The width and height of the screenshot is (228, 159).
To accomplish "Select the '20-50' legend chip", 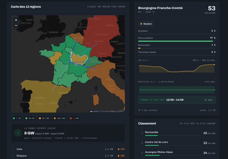I will (x=30, y=118).
